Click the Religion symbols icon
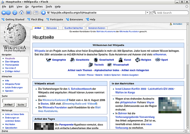 138,60
